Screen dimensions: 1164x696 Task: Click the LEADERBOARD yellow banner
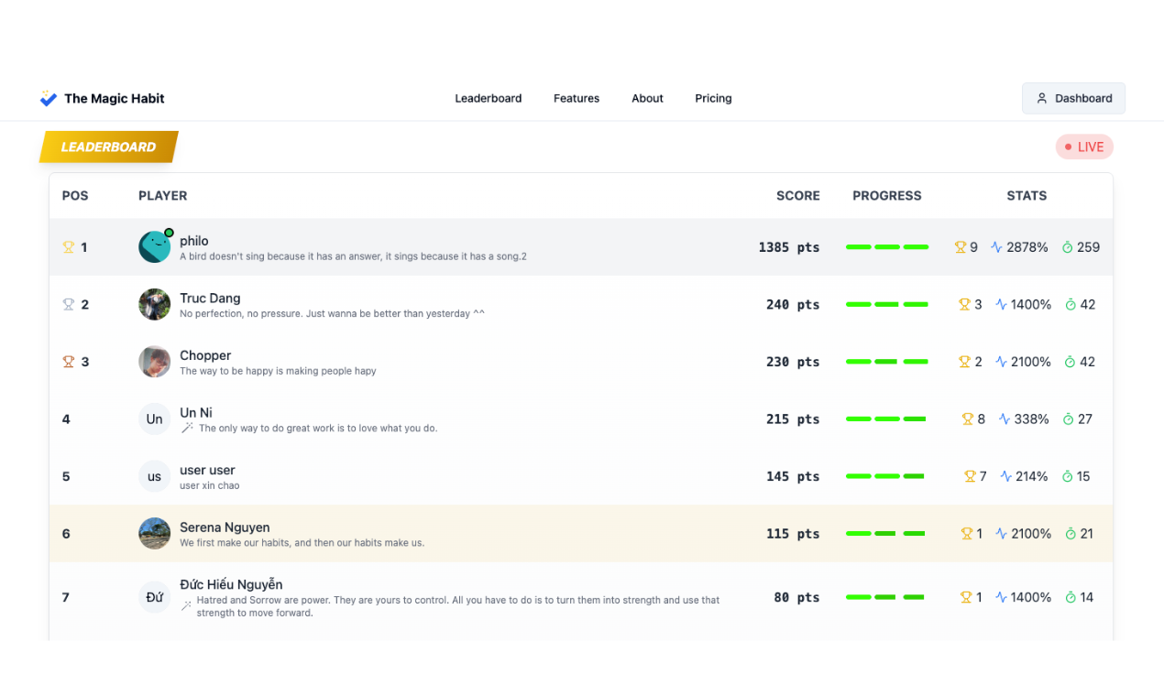[108, 147]
